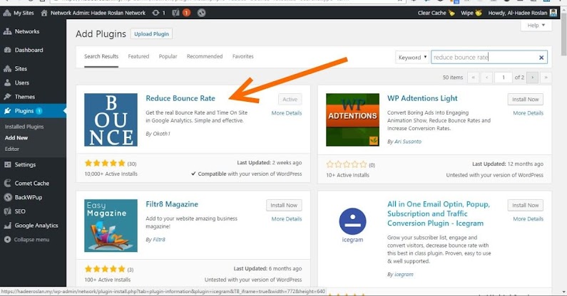This screenshot has width=567, height=296.
Task: Click the Plugins update count badge
Action: [x=39, y=111]
